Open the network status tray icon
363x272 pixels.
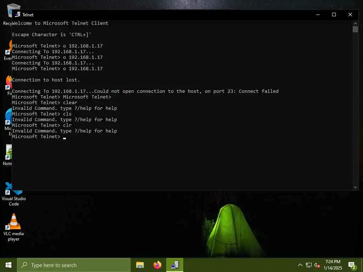coord(309,265)
